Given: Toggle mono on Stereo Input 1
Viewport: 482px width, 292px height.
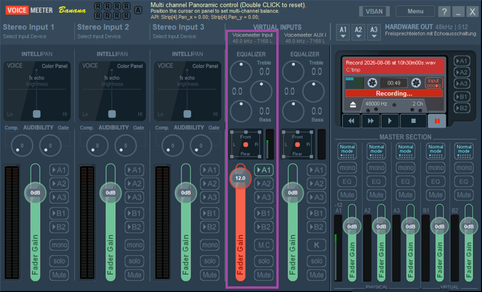Looking at the screenshot, I should [59, 245].
